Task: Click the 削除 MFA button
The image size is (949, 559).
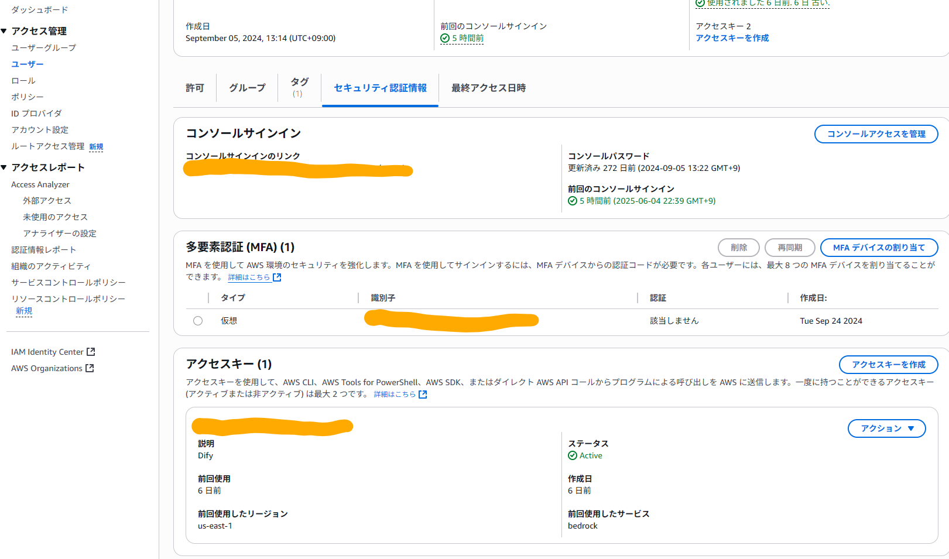Action: pyautogui.click(x=739, y=248)
